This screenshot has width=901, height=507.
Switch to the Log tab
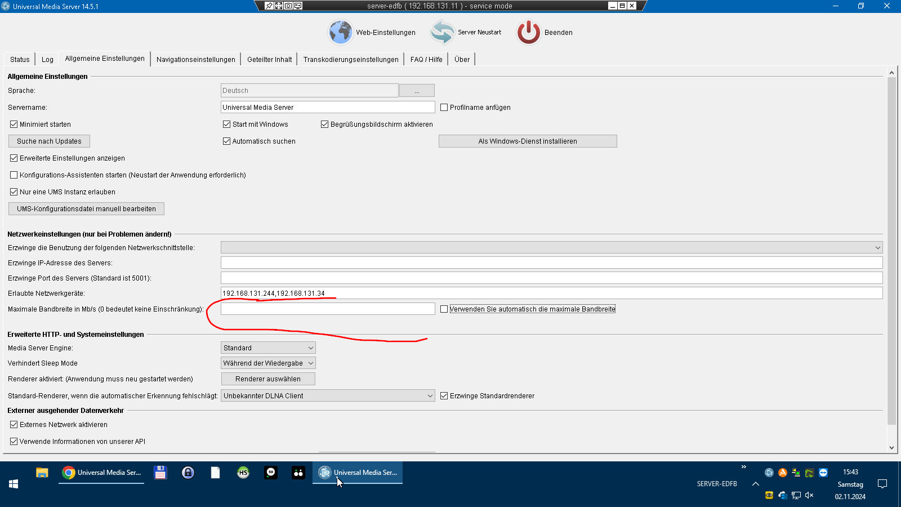(x=47, y=59)
